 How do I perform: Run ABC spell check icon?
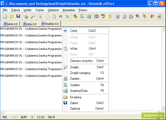[x=103, y=16]
